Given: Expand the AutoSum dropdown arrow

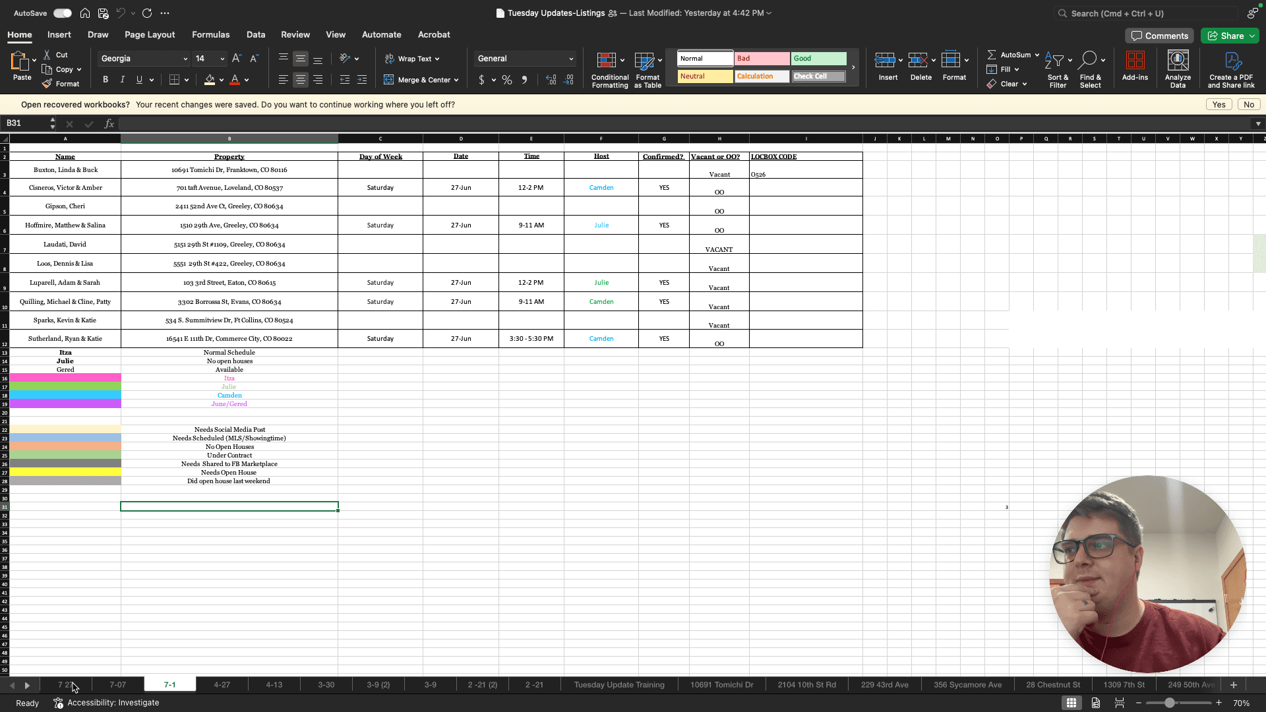Looking at the screenshot, I should click(x=1037, y=55).
